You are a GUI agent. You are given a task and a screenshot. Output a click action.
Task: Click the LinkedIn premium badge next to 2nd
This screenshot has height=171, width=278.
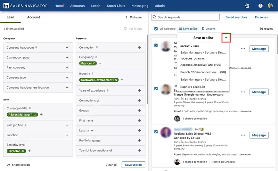202,129
